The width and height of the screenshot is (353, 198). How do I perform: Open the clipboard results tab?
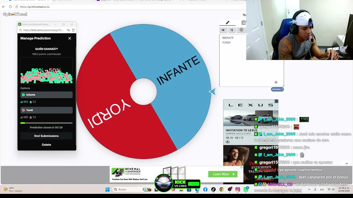(244, 23)
